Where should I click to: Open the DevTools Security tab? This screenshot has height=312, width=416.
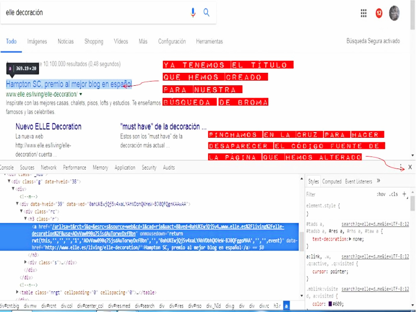click(x=149, y=167)
